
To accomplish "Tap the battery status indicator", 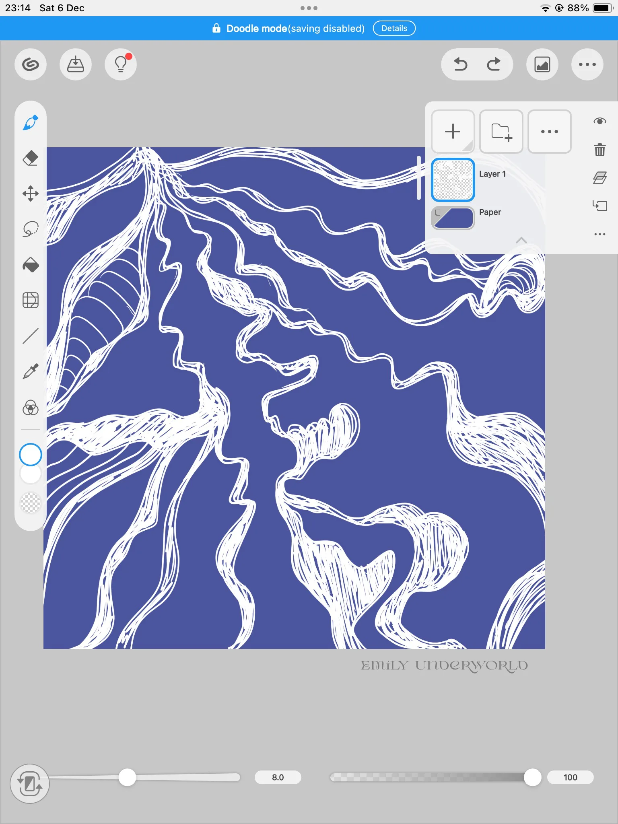I will tap(604, 8).
